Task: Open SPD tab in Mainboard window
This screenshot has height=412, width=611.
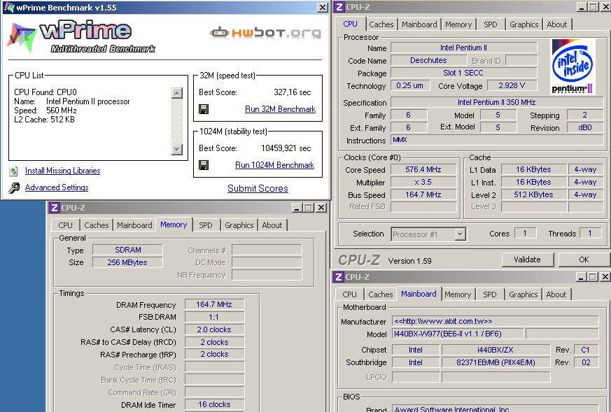Action: coord(490,294)
